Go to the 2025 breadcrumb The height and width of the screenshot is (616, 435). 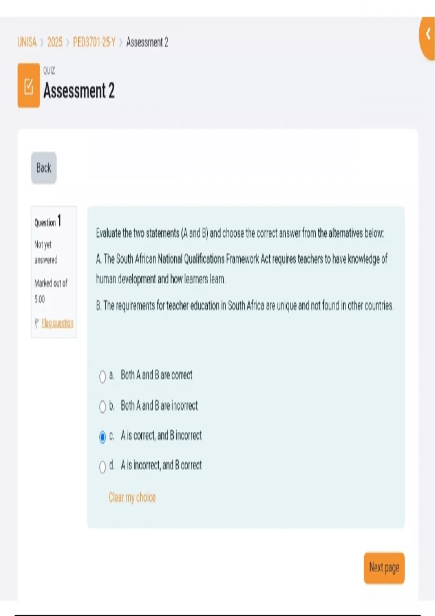pyautogui.click(x=55, y=42)
